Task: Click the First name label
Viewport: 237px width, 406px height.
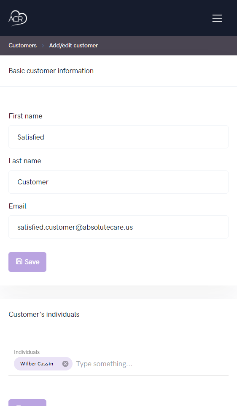Action: [x=26, y=116]
